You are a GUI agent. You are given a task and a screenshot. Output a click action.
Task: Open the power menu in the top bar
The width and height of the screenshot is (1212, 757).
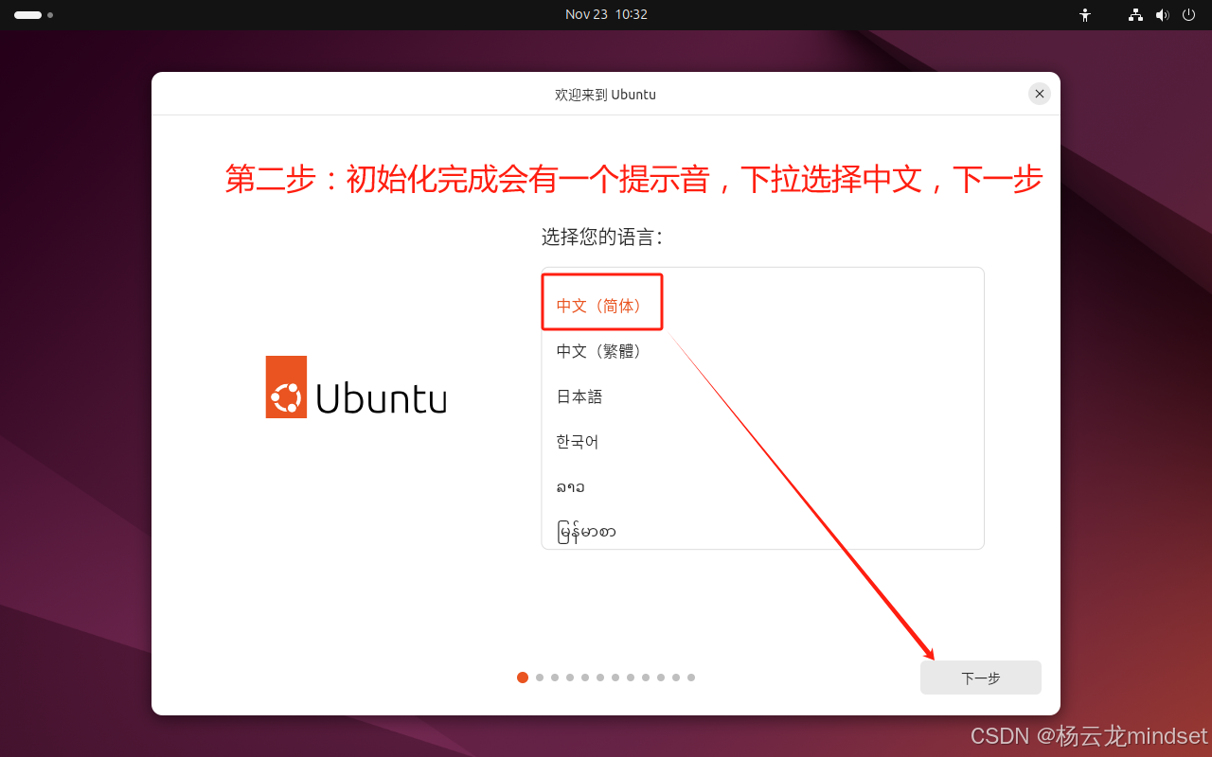[x=1188, y=14]
